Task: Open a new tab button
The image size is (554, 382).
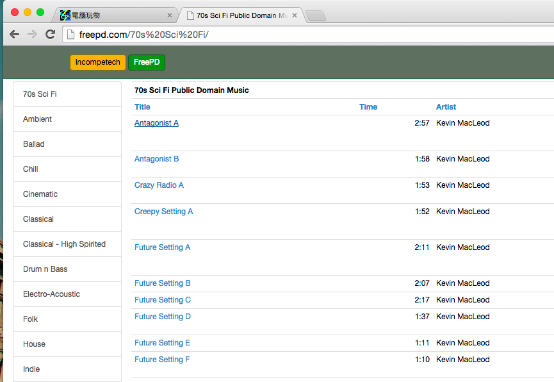Action: 316,16
